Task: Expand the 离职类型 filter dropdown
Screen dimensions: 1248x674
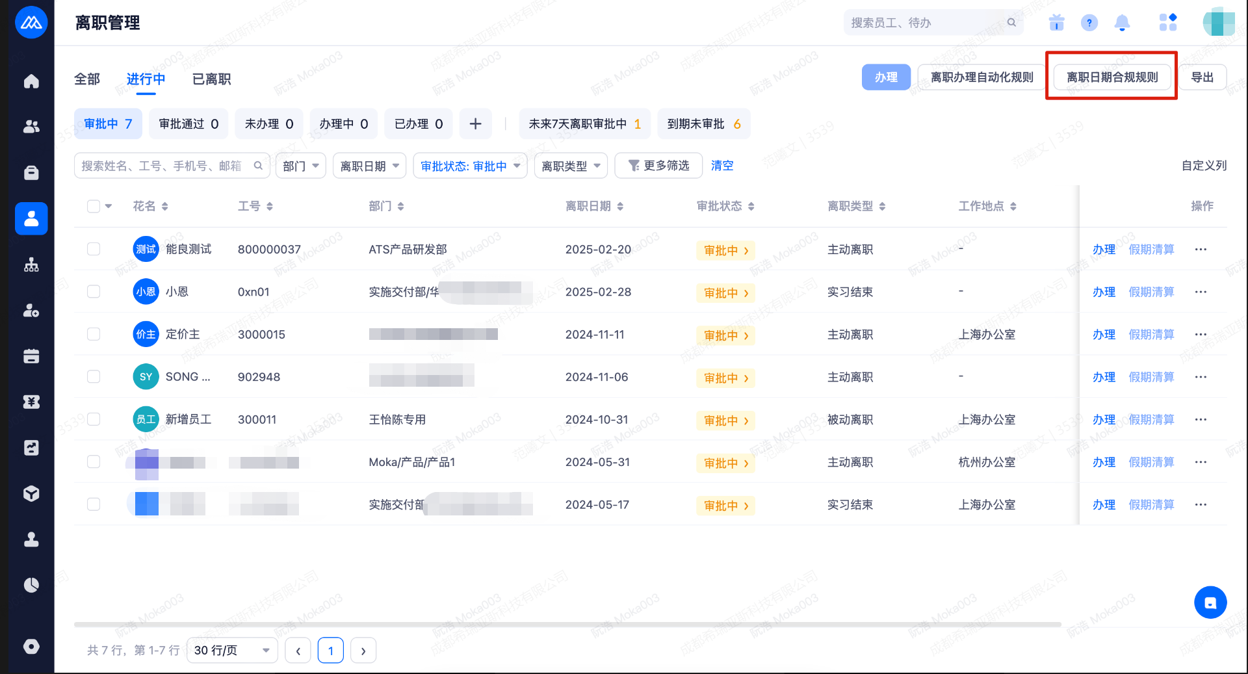Action: 571,166
